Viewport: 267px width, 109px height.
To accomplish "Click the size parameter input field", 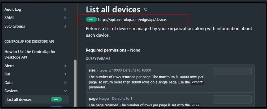I will [232, 71].
